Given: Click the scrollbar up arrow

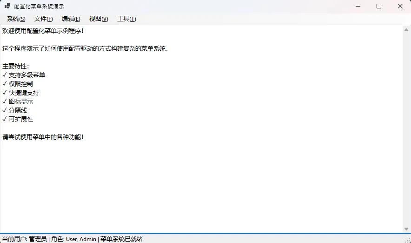Looking at the screenshot, I should [x=406, y=29].
